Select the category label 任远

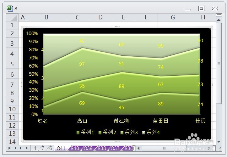point(200,121)
